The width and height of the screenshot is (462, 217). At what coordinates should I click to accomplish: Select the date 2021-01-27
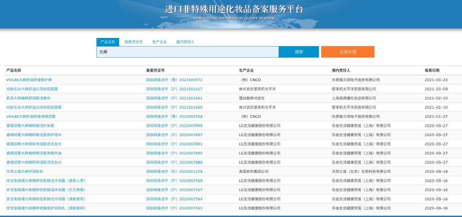436,117
